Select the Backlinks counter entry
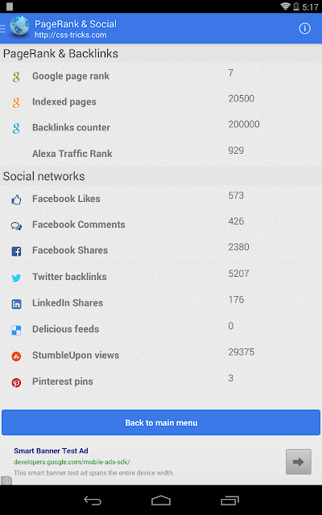322x515 pixels. tap(161, 127)
